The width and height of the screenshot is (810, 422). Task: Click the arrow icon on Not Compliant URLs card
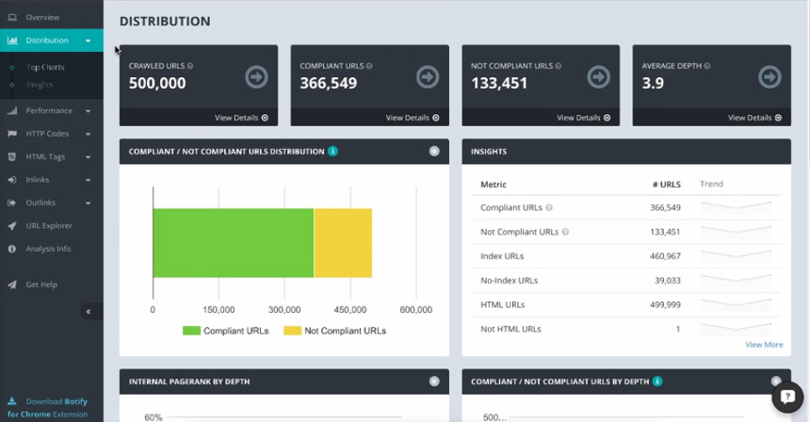[x=598, y=76]
